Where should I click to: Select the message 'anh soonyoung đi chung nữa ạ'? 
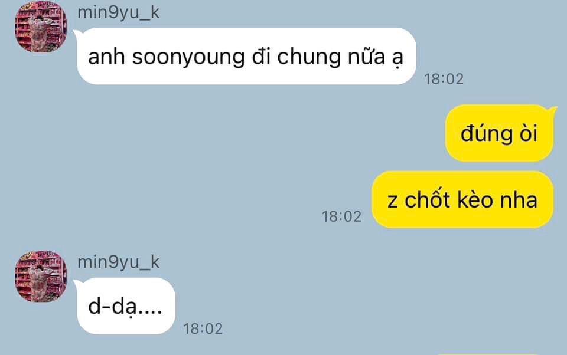click(246, 57)
